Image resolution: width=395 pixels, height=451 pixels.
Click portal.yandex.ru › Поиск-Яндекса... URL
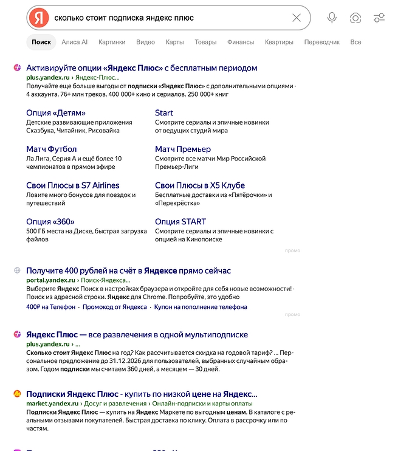pos(78,280)
